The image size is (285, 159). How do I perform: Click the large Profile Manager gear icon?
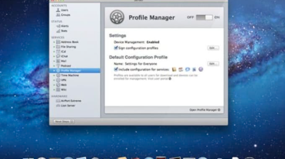pyautogui.click(x=117, y=17)
